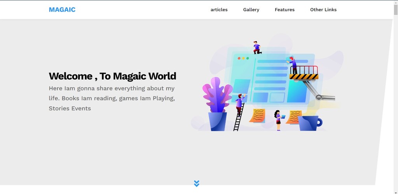
Task: Go to the Gallery section
Action: click(251, 10)
